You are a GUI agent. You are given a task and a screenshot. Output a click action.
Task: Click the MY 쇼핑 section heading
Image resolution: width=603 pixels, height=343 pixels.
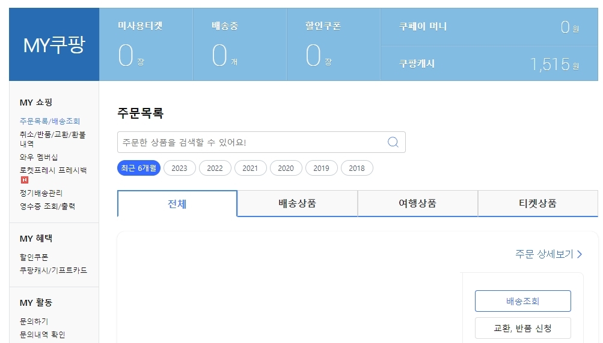36,103
